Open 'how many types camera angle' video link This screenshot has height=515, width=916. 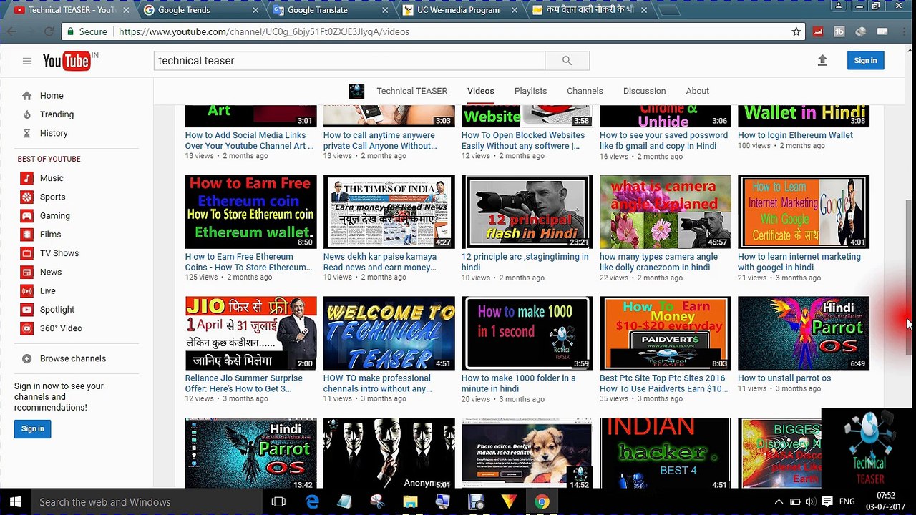click(658, 262)
